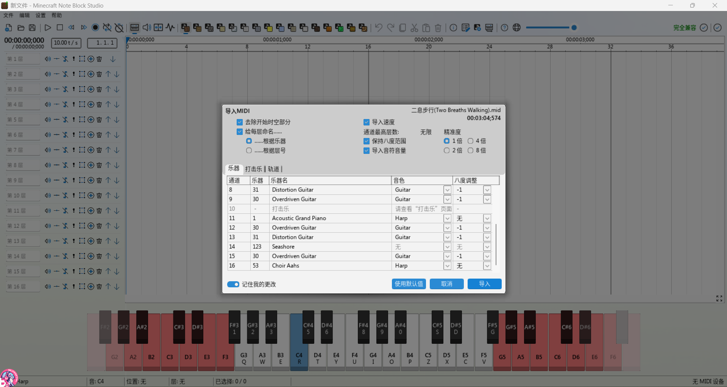This screenshot has height=387, width=727.
Task: Stop playback with the square stop icon
Action: click(60, 28)
